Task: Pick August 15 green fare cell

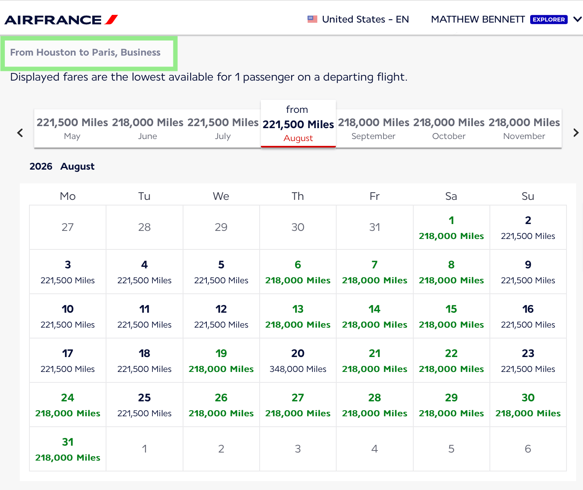Action: coord(452,316)
